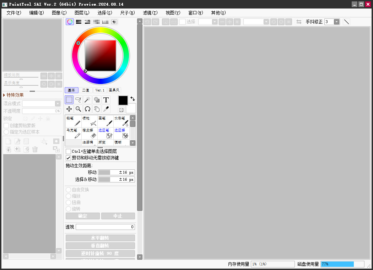Open the zoom level dropdown beside 选择
This screenshot has height=270, width=373.
pyautogui.click(x=215, y=22)
